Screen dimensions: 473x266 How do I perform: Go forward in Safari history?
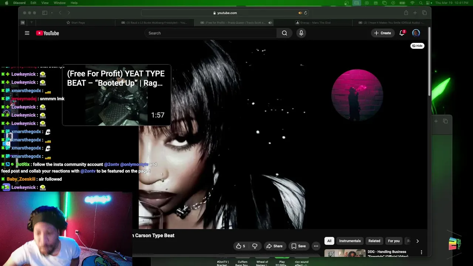click(x=69, y=13)
